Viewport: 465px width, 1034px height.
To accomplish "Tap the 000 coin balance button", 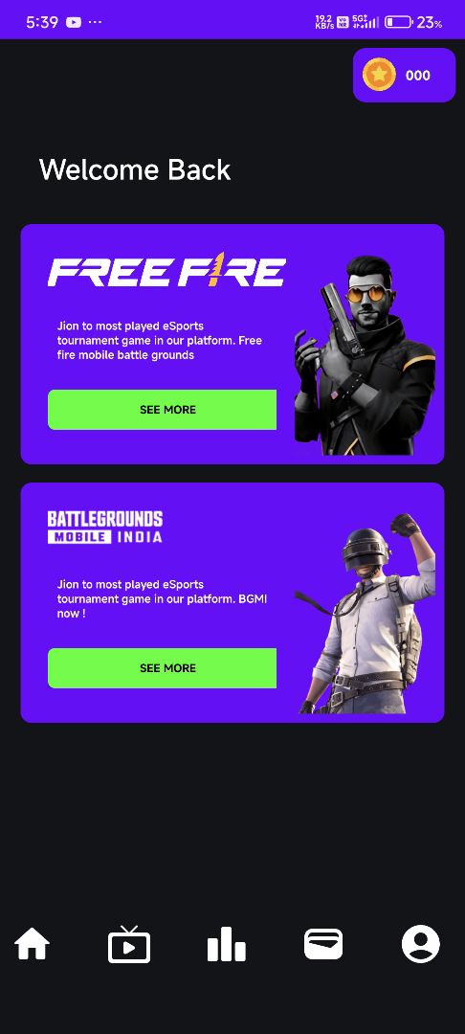I will pos(405,76).
